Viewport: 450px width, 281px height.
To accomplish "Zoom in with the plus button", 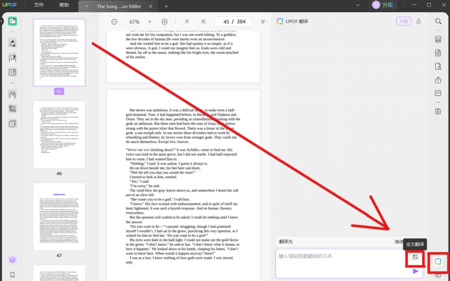I will 164,22.
